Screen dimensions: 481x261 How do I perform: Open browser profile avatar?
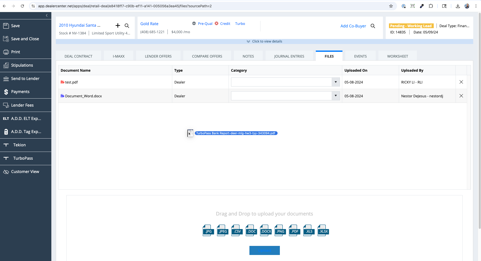pyautogui.click(x=467, y=6)
